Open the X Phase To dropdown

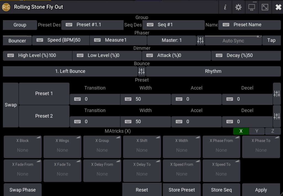tap(261, 147)
